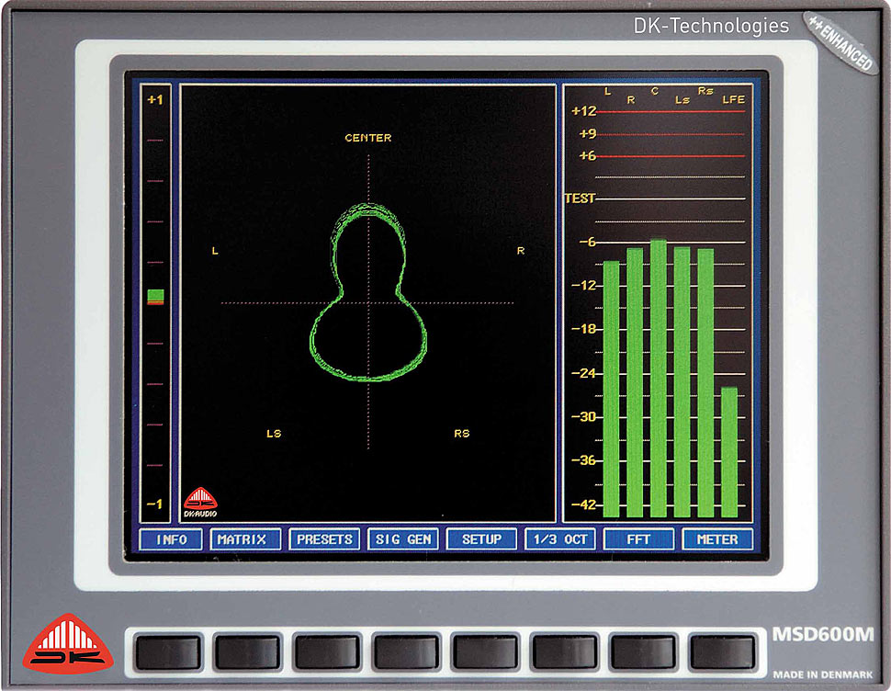Click the green phase correlation indicator

[x=155, y=296]
